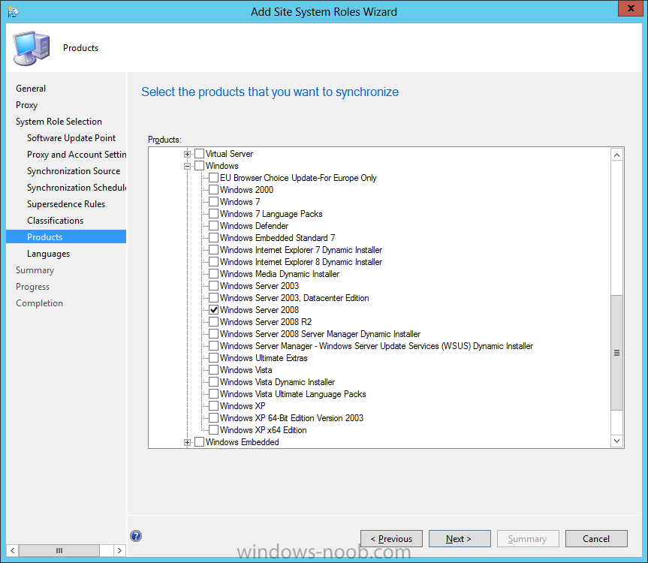Check the Windows Embedded parent checkbox
The height and width of the screenshot is (563, 648).
pos(199,442)
